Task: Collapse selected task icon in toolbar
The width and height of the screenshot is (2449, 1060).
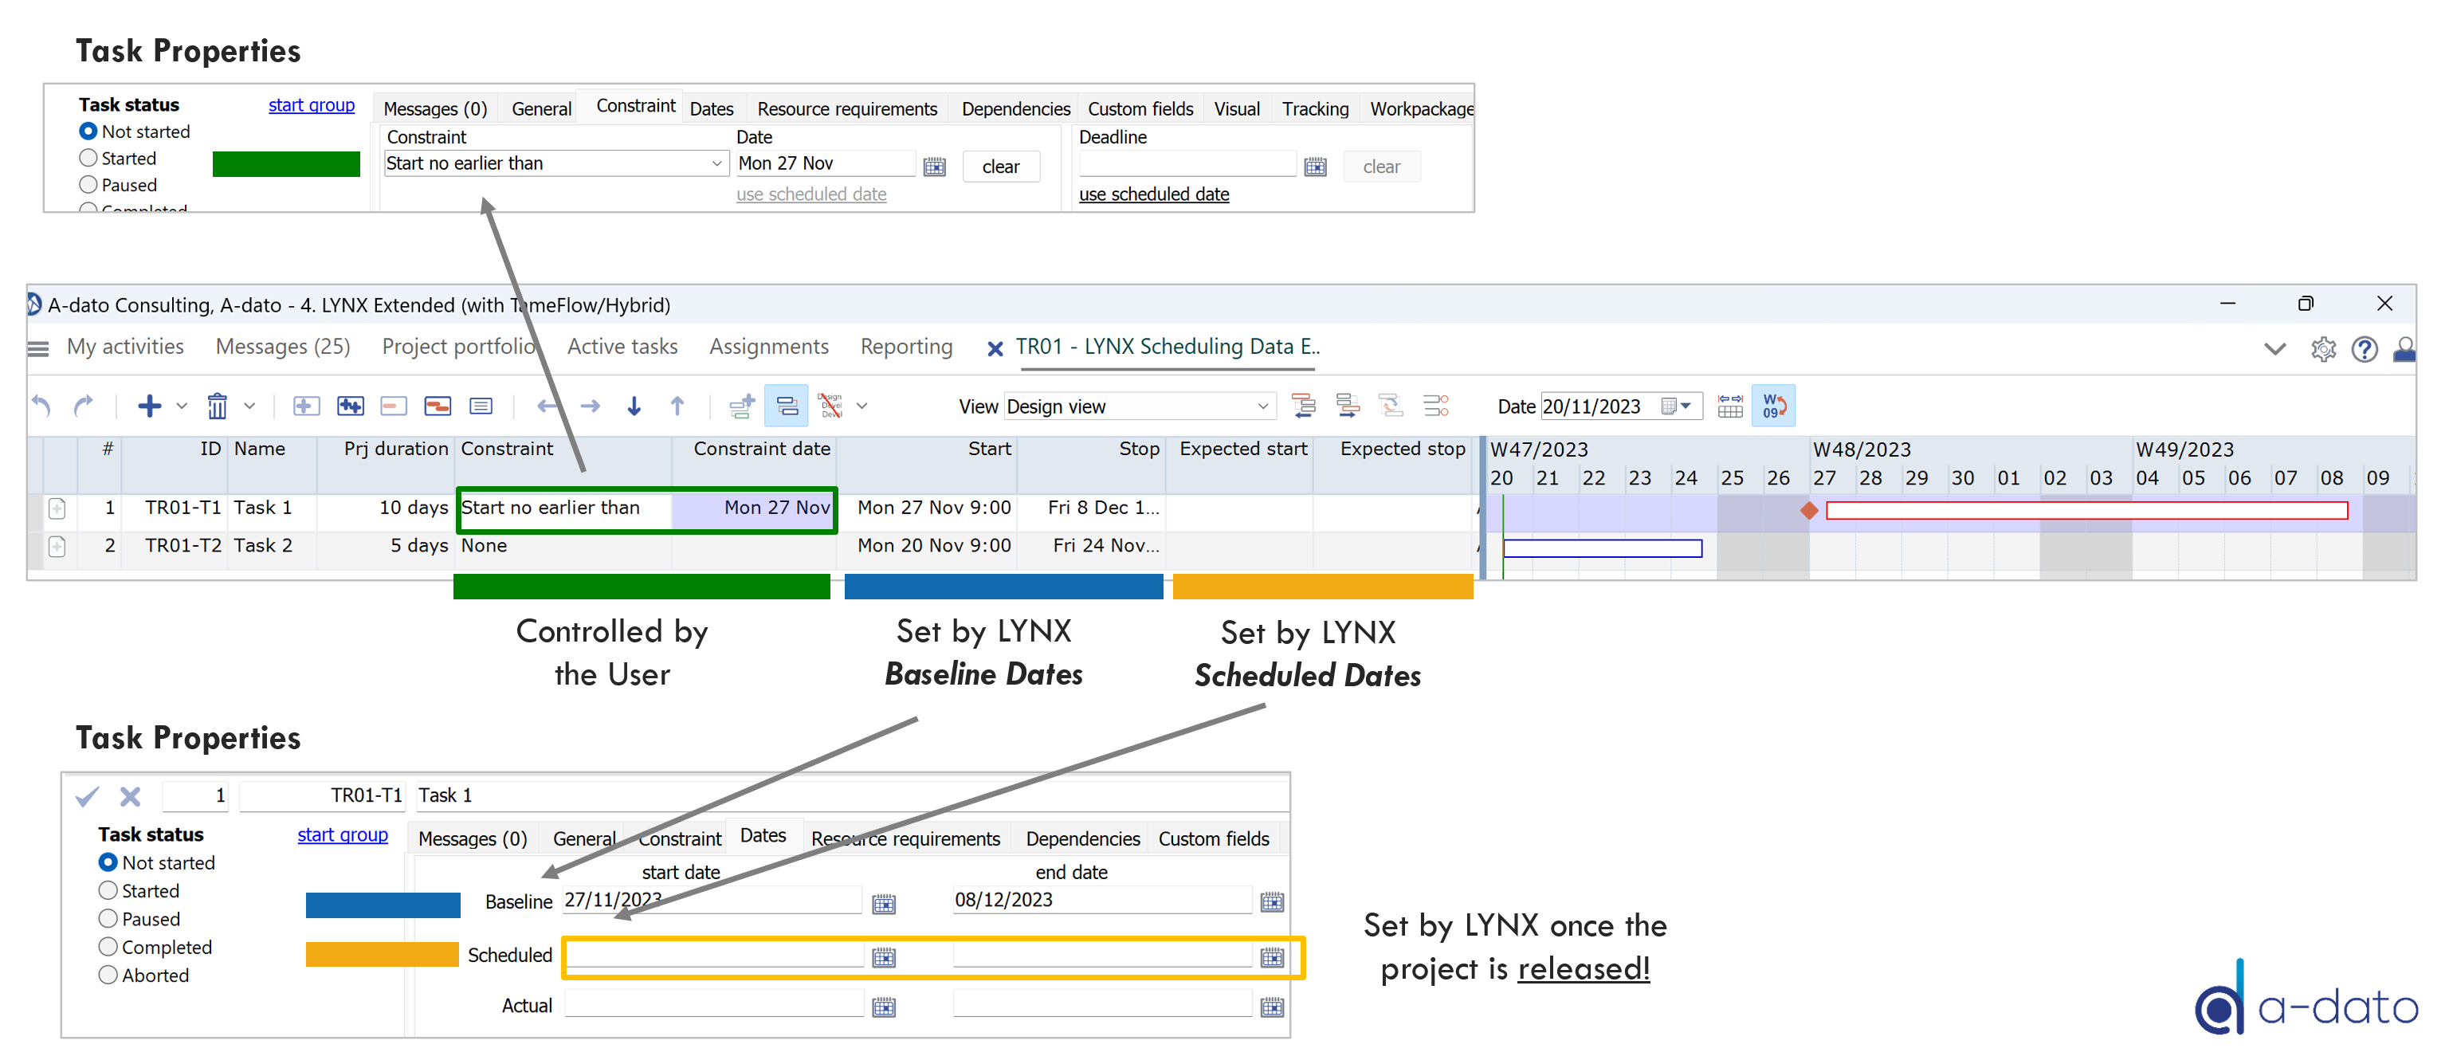Action: click(394, 407)
